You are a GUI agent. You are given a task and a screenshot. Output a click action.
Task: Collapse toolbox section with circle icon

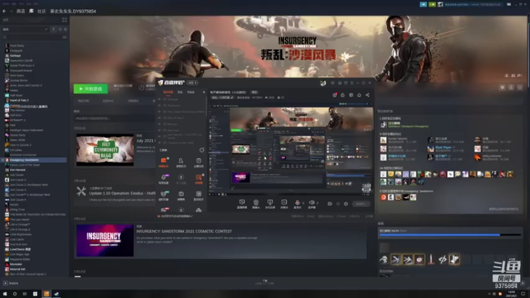coord(202,150)
